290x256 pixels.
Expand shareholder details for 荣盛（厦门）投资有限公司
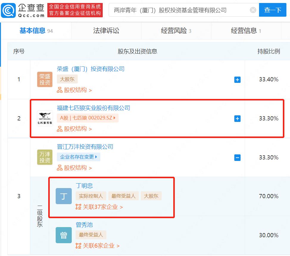237,80
